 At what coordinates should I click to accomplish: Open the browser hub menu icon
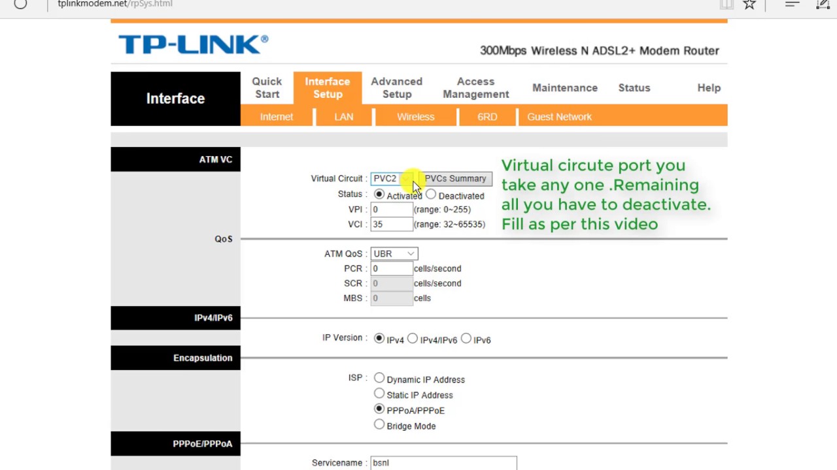click(x=792, y=4)
